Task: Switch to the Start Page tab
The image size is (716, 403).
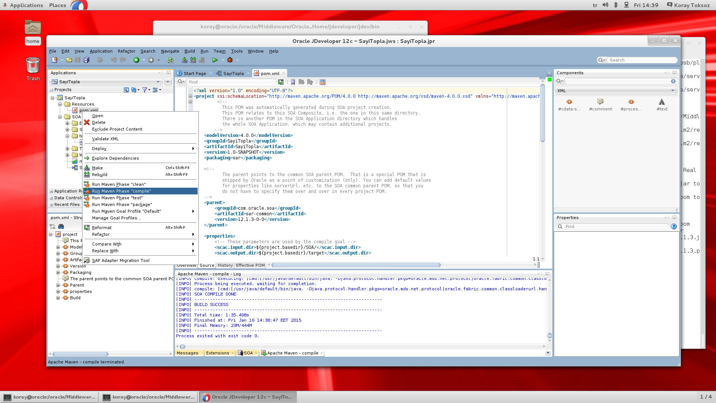Action: click(x=195, y=74)
